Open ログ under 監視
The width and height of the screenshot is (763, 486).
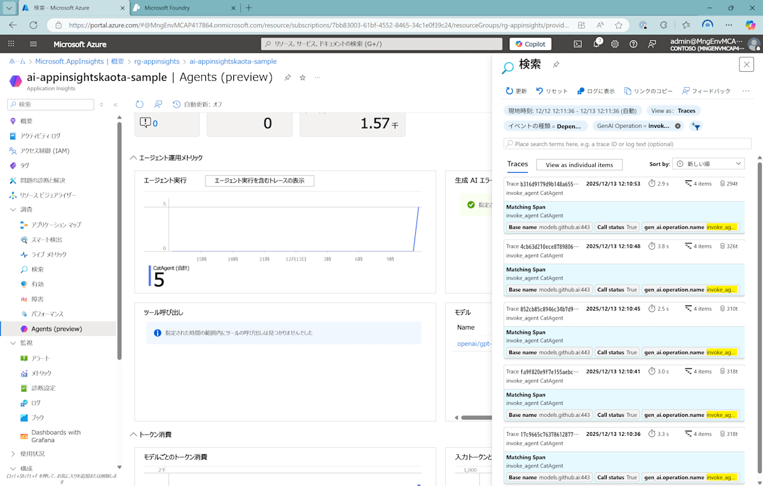click(x=36, y=403)
